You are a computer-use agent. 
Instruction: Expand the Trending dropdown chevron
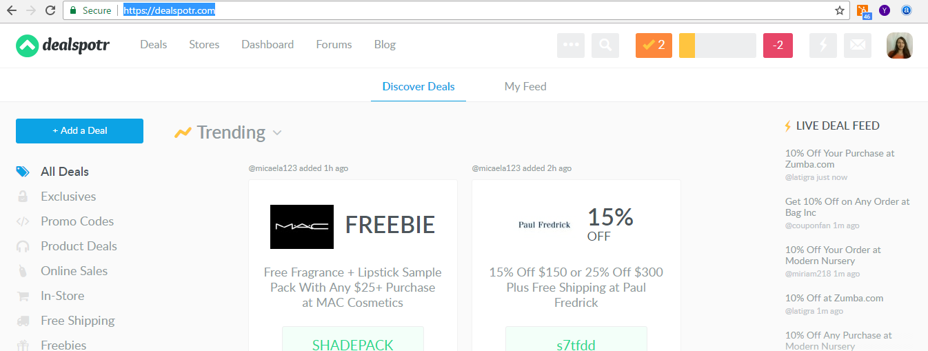tap(276, 132)
